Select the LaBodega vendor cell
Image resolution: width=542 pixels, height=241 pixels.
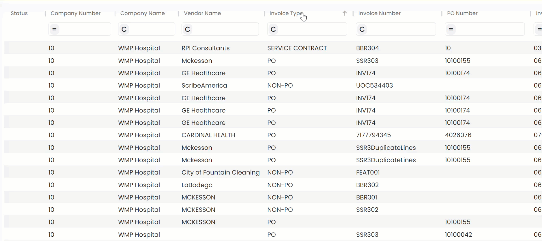197,185
